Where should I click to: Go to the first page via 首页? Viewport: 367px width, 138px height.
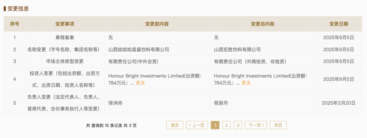point(175,125)
